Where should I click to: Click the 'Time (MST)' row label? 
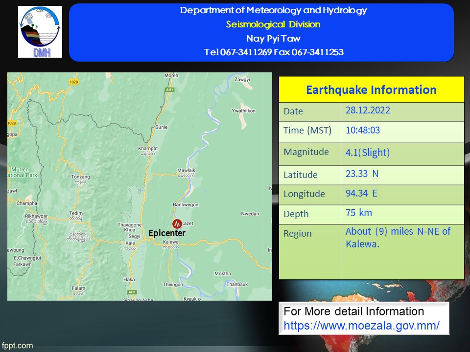point(307,131)
